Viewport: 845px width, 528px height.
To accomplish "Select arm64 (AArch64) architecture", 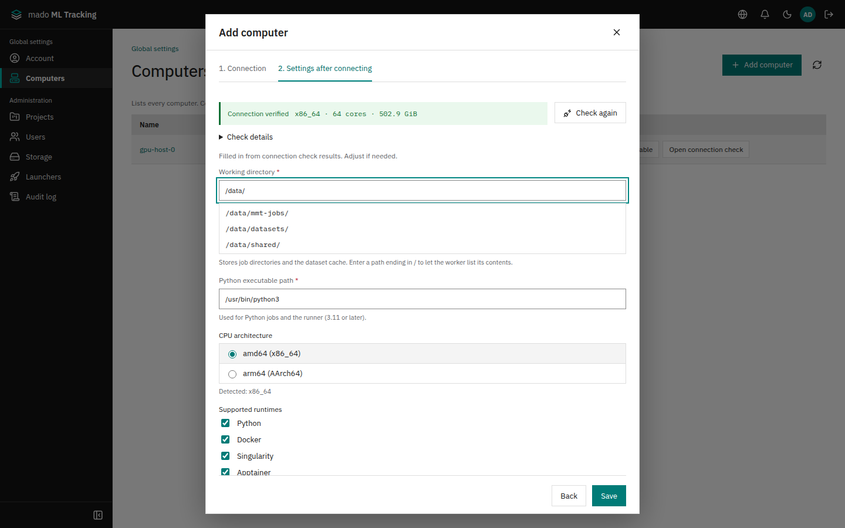I will coord(422,374).
